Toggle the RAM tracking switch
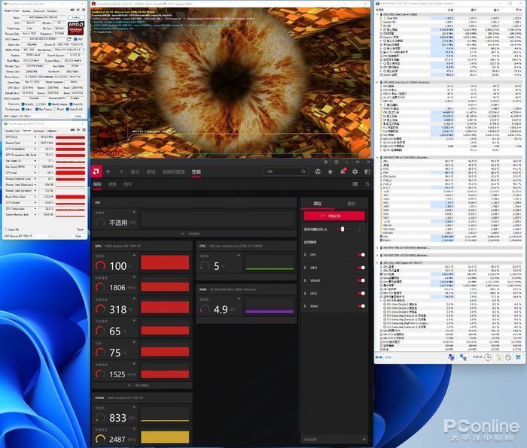 pos(361,306)
